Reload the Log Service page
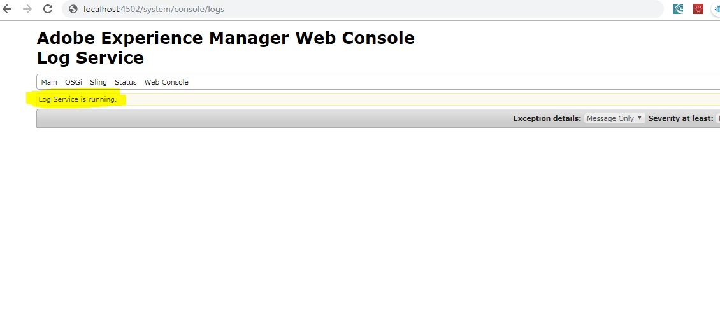This screenshot has width=720, height=313. (48, 9)
